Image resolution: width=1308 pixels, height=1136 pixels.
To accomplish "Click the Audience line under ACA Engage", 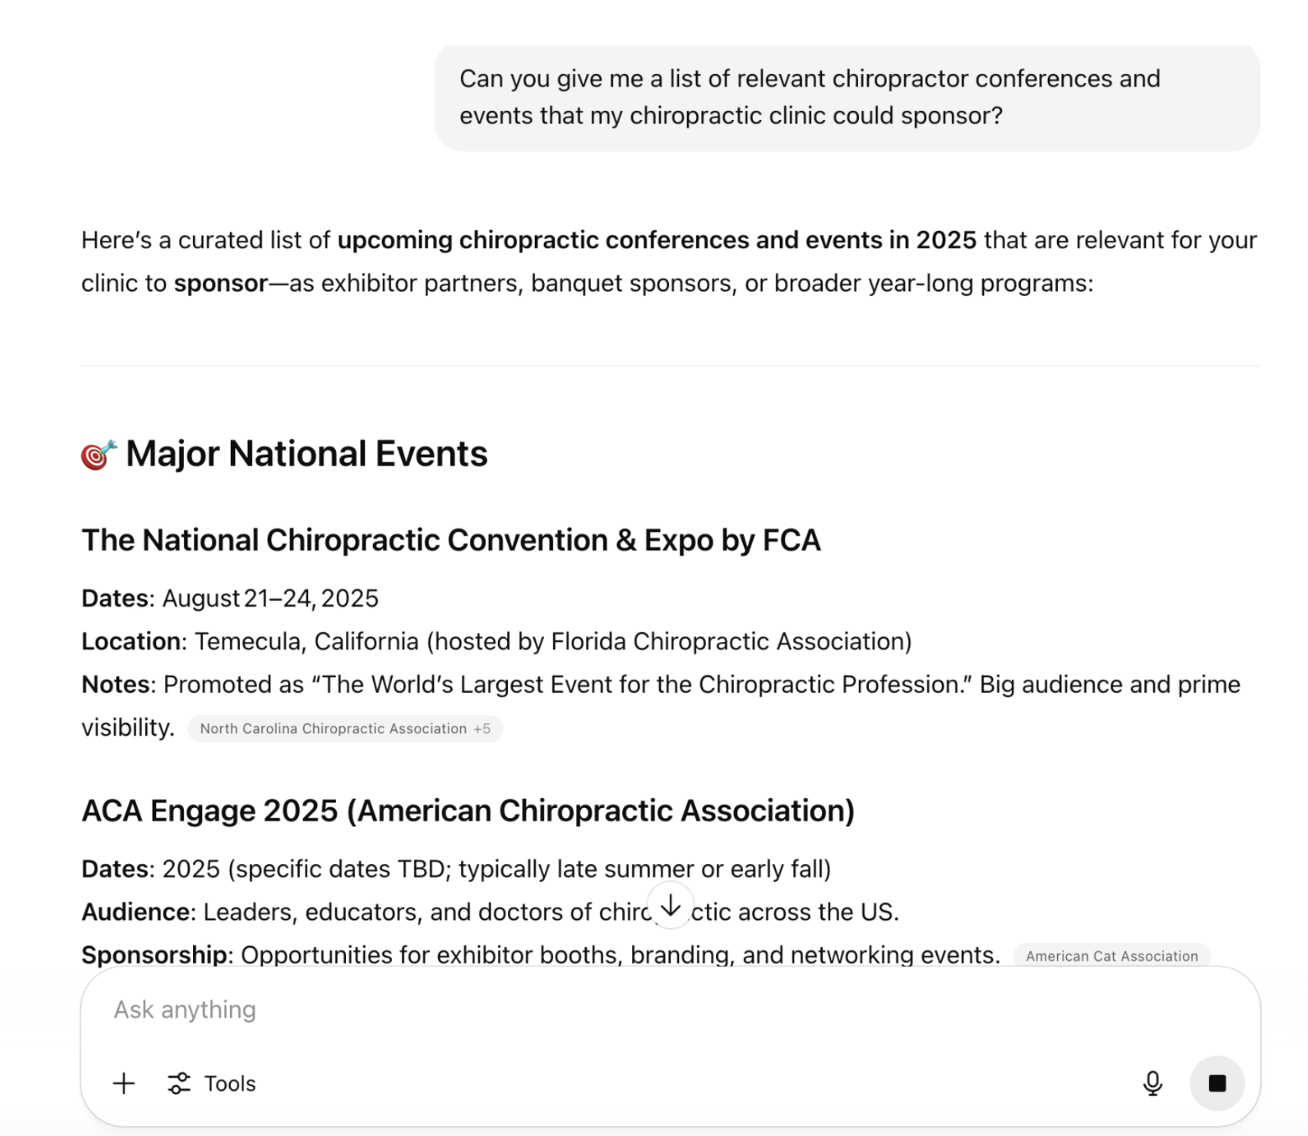I will (x=420, y=912).
